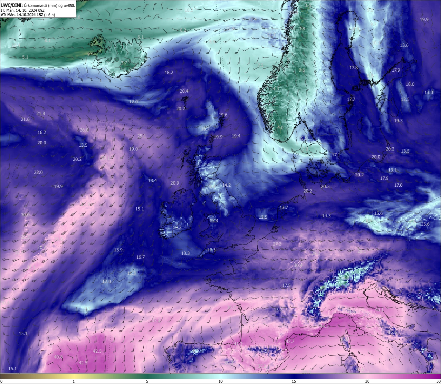This screenshot has height=384, width=441.
Task: Click the 19.4 value label
Action: coord(236,136)
